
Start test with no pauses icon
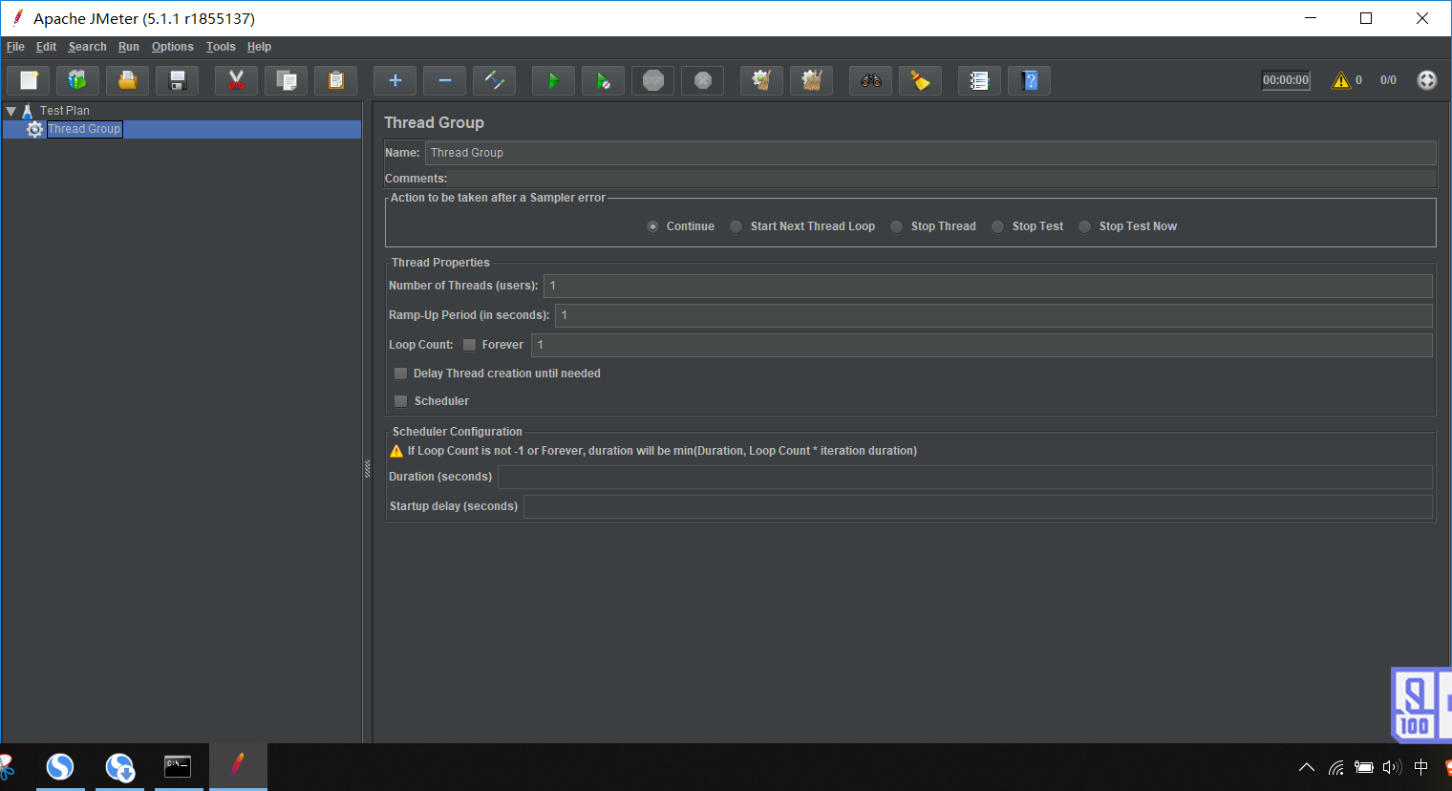(x=603, y=80)
